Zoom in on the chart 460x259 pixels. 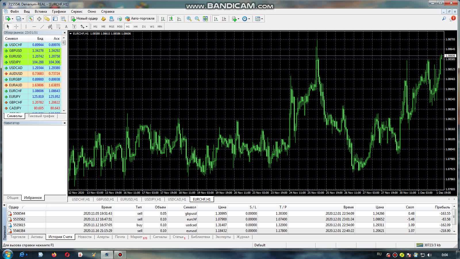point(189,19)
